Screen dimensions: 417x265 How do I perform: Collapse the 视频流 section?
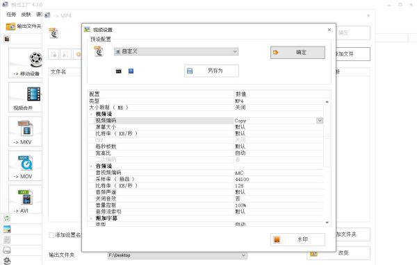pos(91,114)
